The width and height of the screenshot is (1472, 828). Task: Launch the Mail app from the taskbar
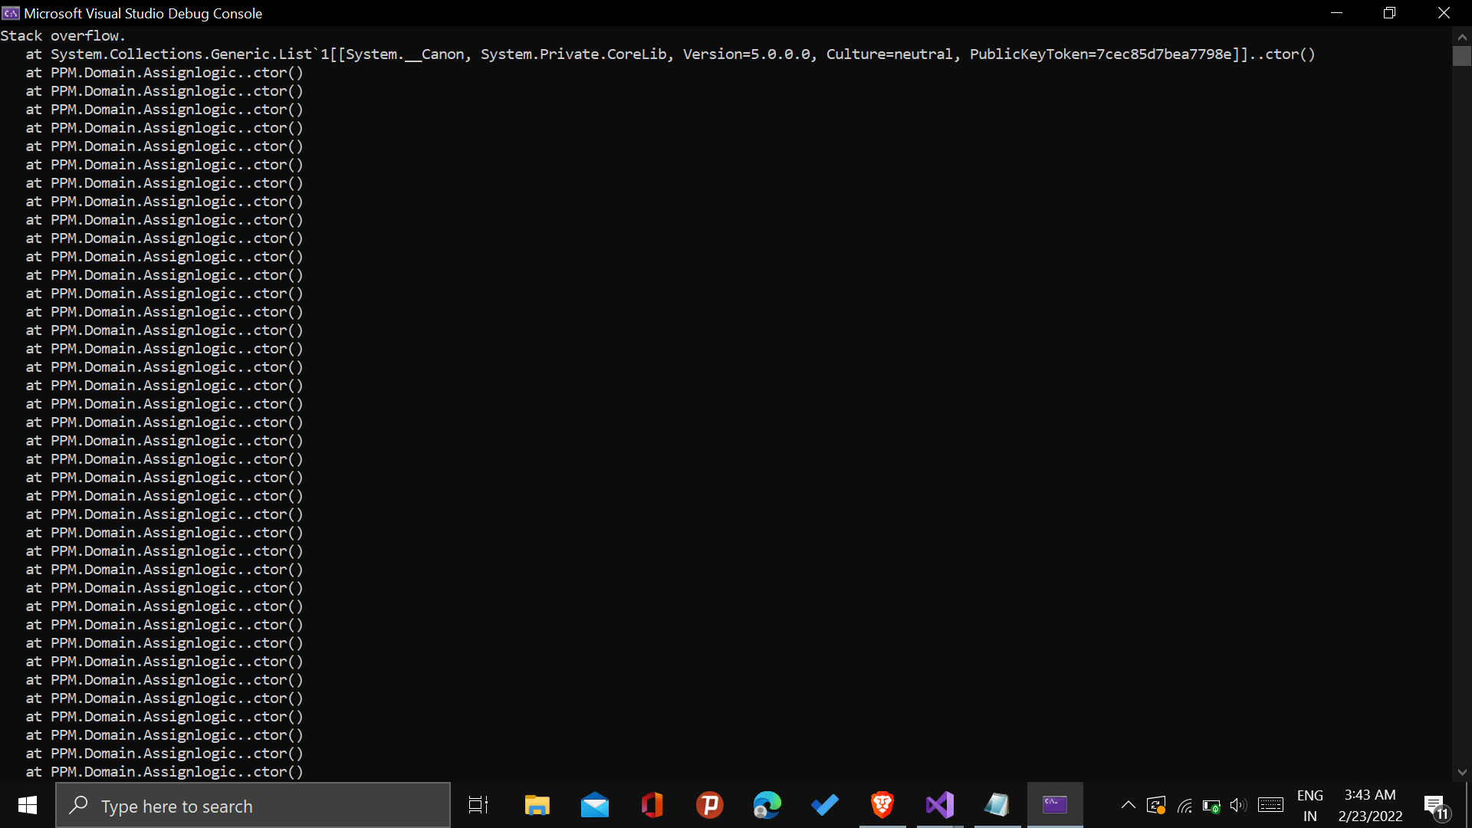pos(594,805)
